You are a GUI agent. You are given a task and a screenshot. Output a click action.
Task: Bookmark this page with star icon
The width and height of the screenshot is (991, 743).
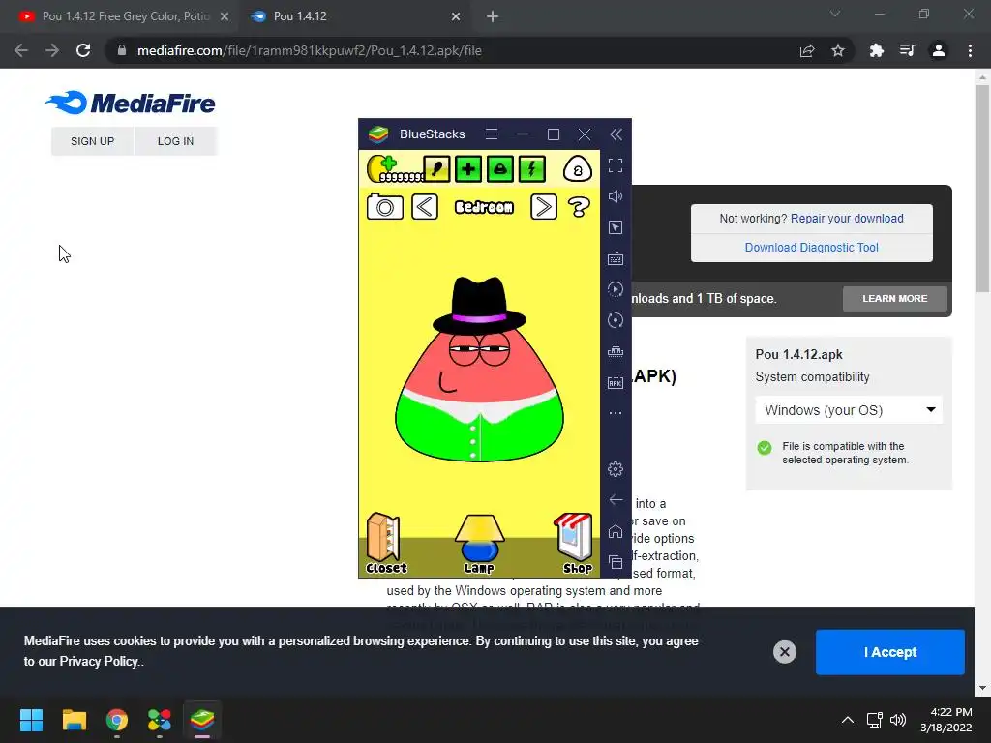[838, 50]
